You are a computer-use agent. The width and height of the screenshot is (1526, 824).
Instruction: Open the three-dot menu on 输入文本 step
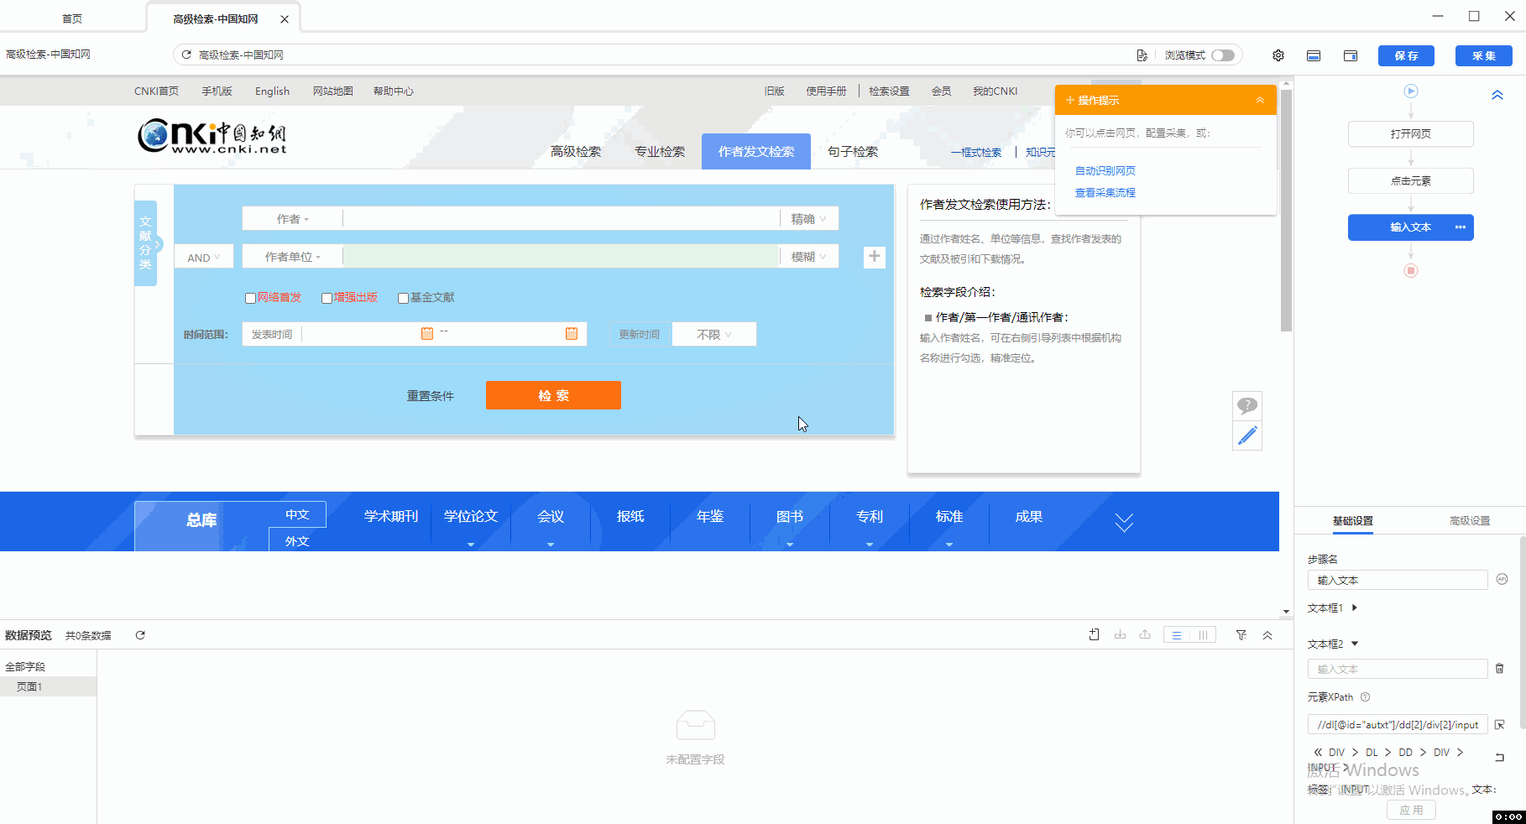pyautogui.click(x=1461, y=227)
